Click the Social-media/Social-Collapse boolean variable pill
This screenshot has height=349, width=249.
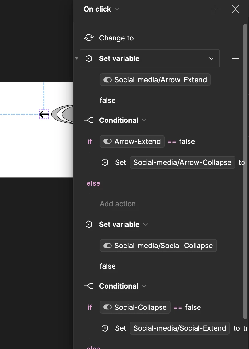[158, 246]
